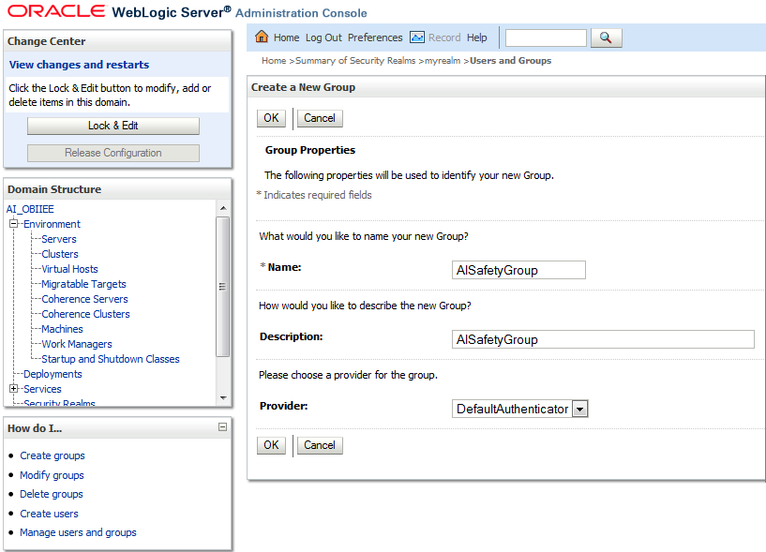
Task: Click the magnifying glass search button
Action: [606, 37]
